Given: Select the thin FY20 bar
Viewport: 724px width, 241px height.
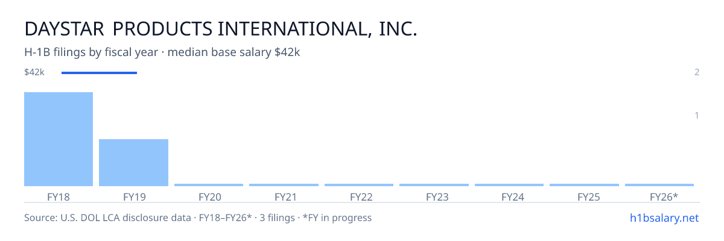Looking at the screenshot, I should point(209,185).
